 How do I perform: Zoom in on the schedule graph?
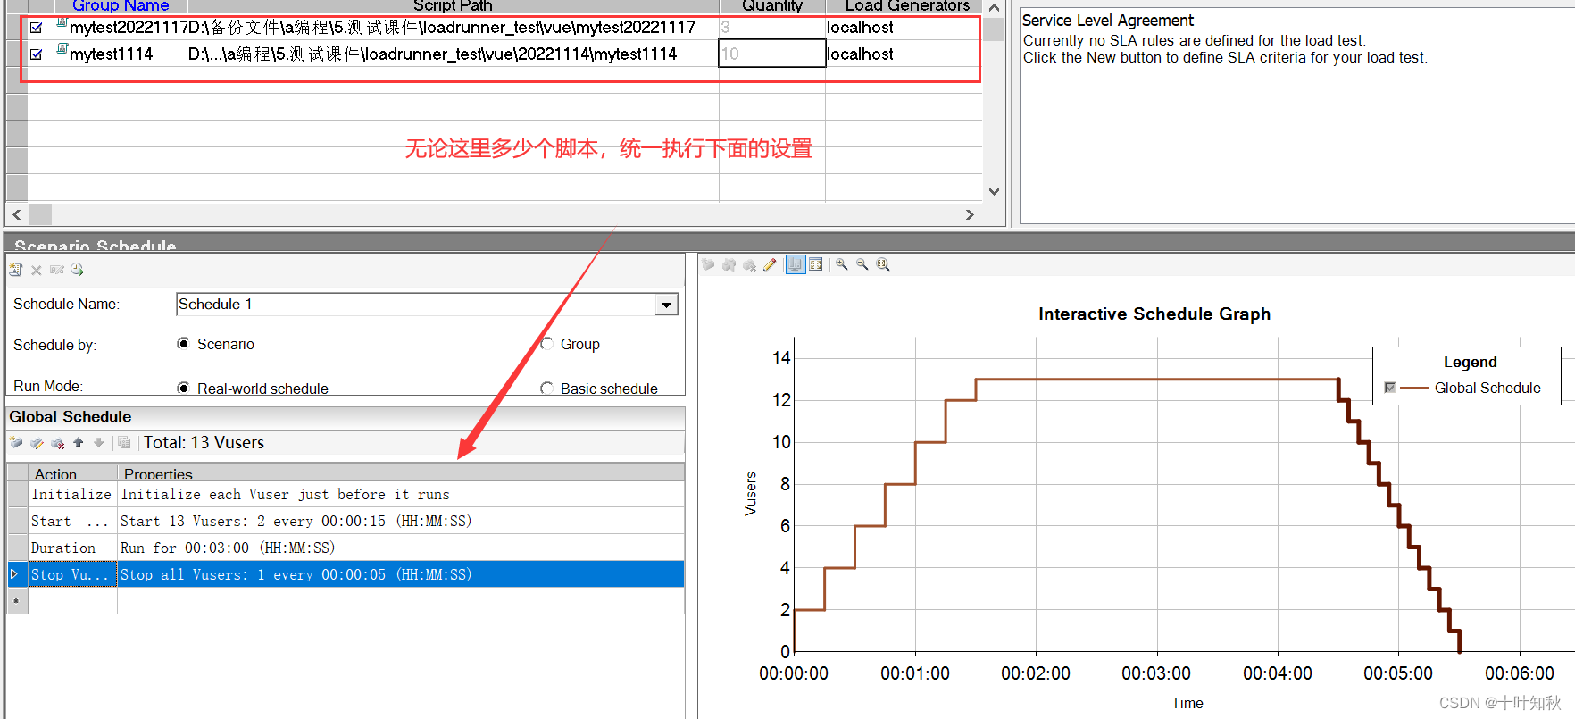(841, 264)
